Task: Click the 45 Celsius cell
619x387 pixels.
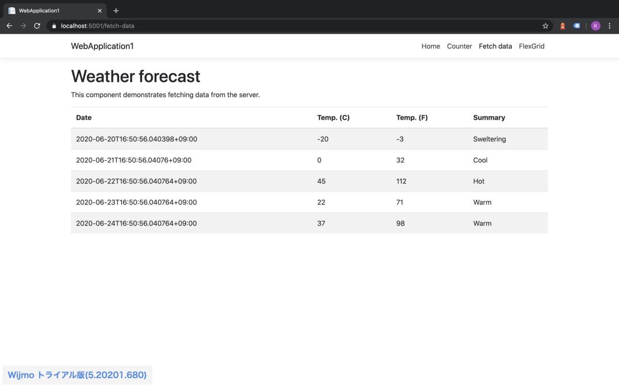Action: pyautogui.click(x=351, y=181)
